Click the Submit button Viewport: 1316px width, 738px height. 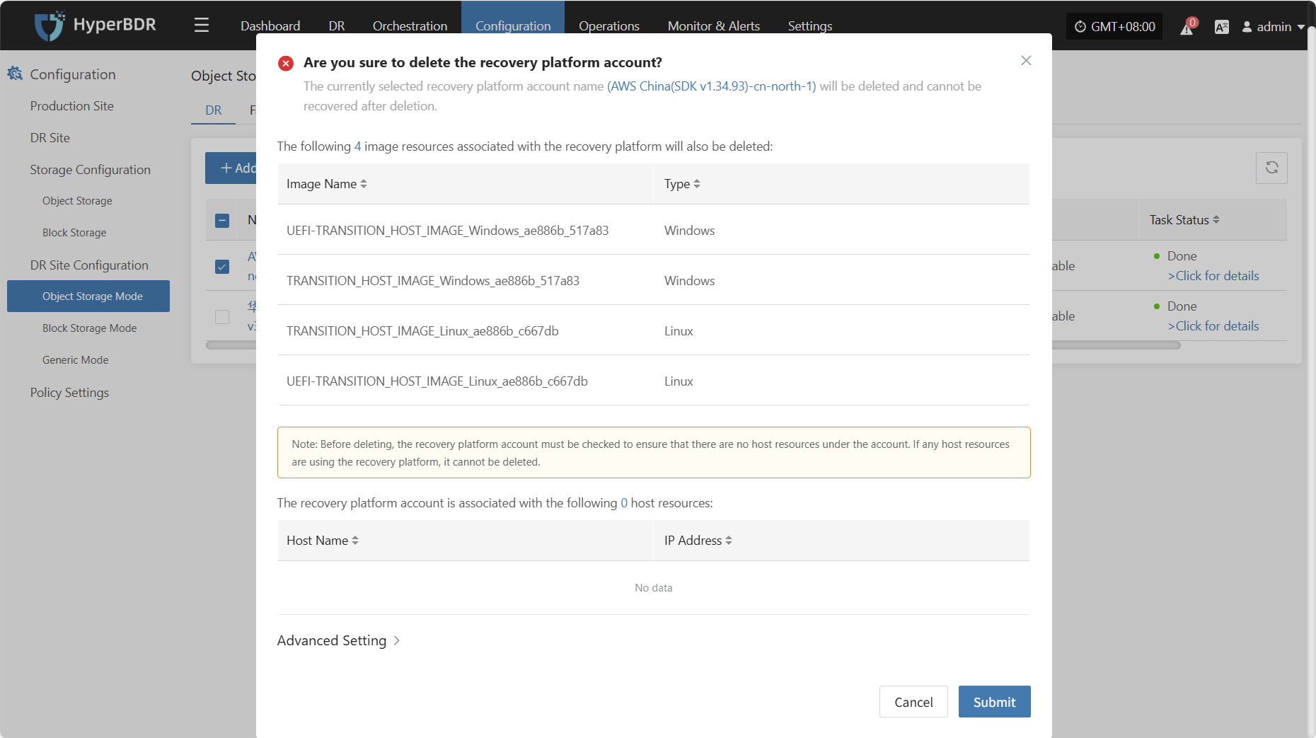[994, 702]
